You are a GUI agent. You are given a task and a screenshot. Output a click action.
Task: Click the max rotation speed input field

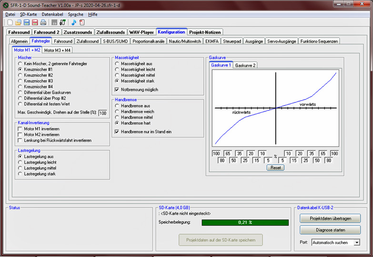[x=103, y=113]
